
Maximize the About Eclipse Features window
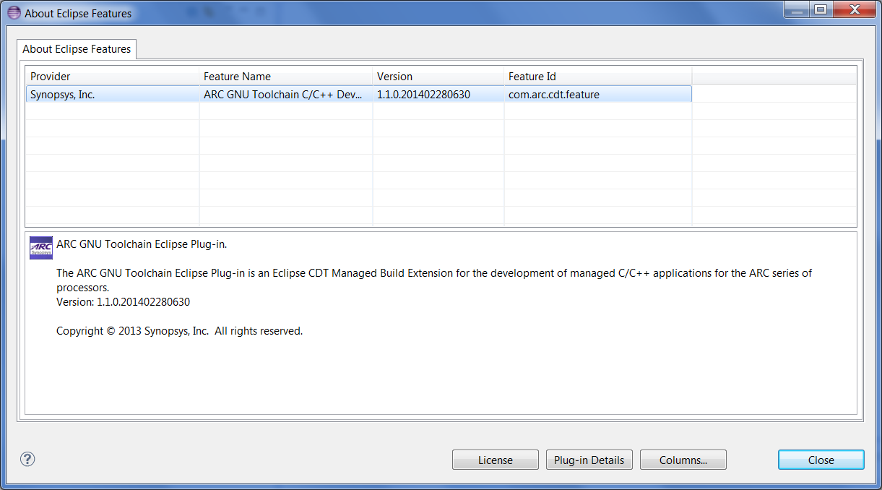[820, 10]
